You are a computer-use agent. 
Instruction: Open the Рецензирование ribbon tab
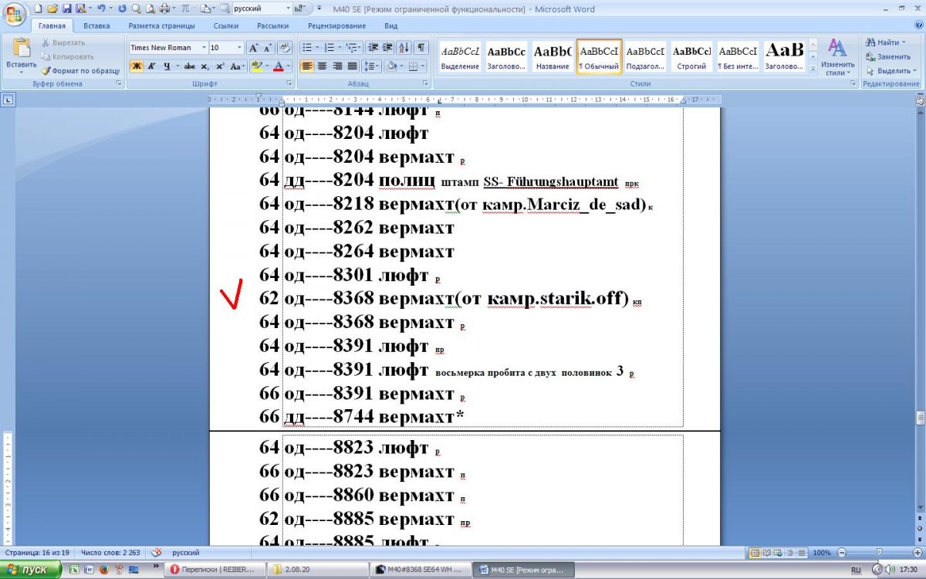point(336,25)
